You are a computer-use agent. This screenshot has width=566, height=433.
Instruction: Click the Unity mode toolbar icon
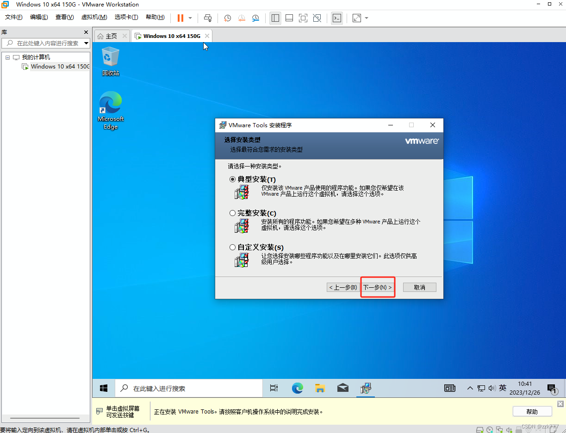(x=317, y=18)
